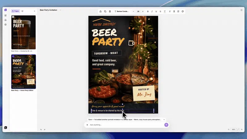Decrease font size with minus button
The image size is (247, 139).
coord(133,11)
